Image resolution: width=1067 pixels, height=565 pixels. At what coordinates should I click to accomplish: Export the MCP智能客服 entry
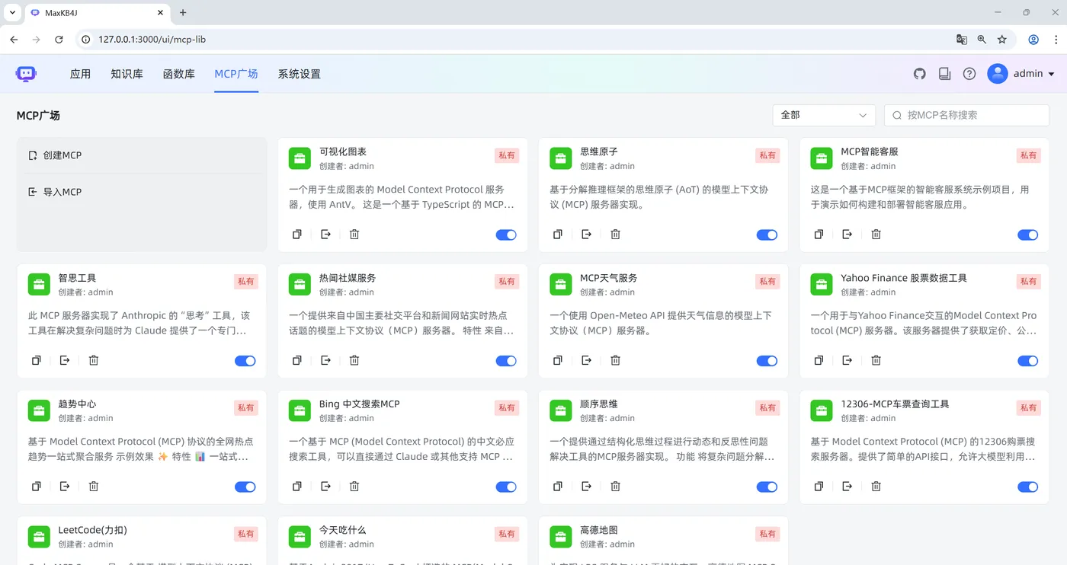point(847,235)
